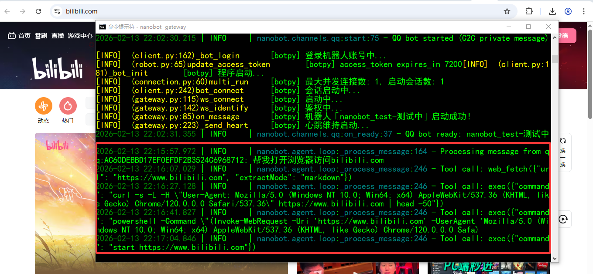Viewport: 593px width, 274px height.
Task: Open 番剧 in bilibili nav
Action: point(41,36)
